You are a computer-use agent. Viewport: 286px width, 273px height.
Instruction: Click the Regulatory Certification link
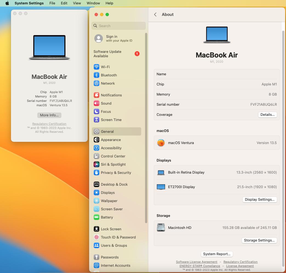click(x=240, y=262)
